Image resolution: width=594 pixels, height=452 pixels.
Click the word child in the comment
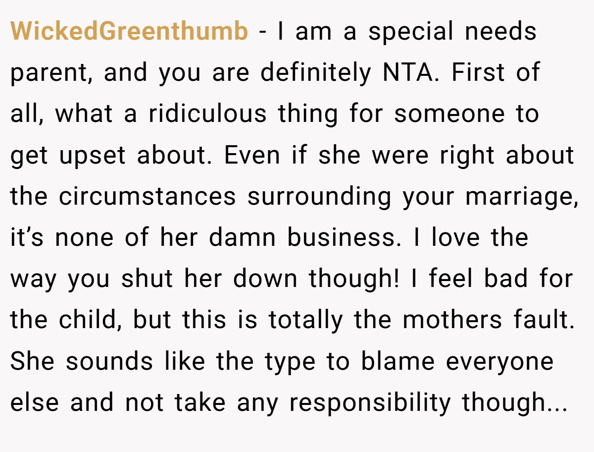91,320
